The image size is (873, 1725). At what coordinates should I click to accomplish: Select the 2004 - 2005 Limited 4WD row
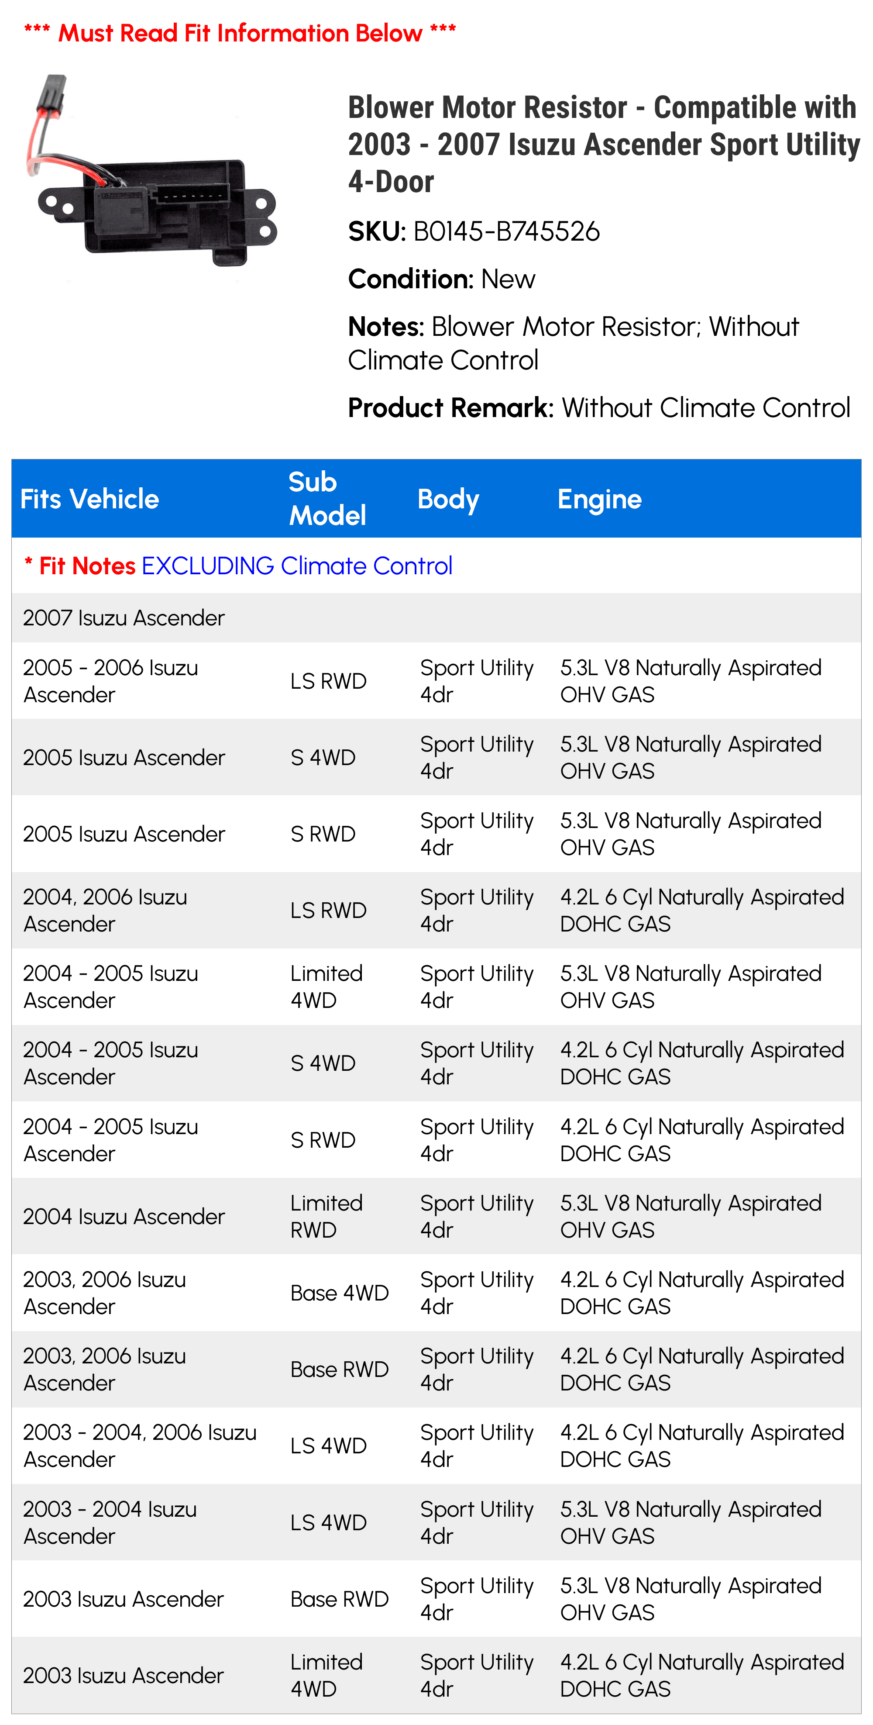click(x=436, y=987)
